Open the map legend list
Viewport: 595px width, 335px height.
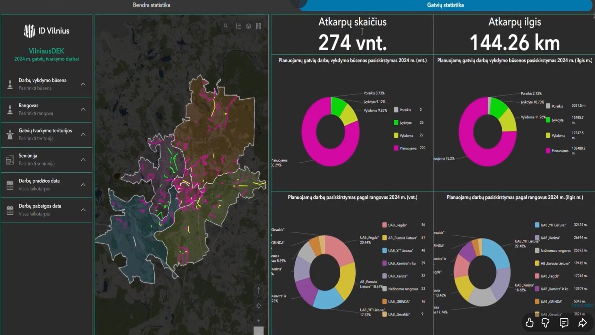(238, 26)
